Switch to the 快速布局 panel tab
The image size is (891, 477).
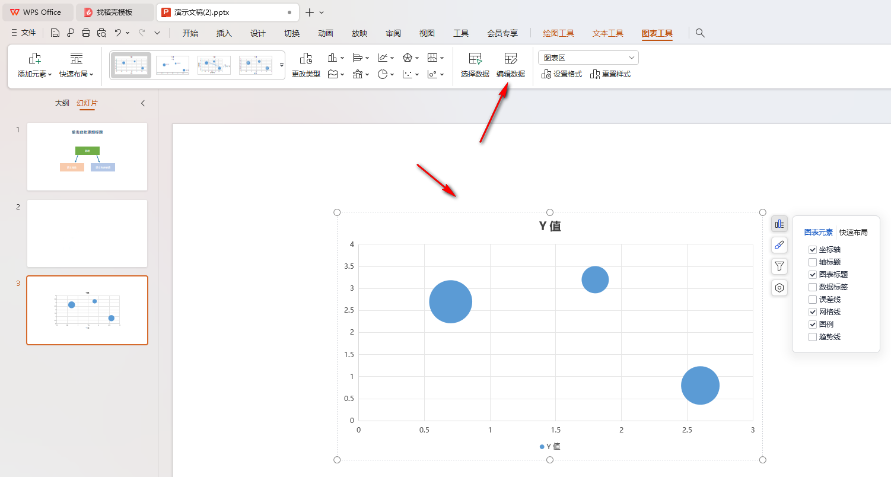click(853, 233)
